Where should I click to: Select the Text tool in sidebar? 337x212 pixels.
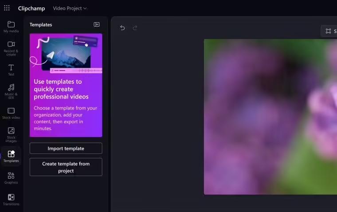[11, 70]
